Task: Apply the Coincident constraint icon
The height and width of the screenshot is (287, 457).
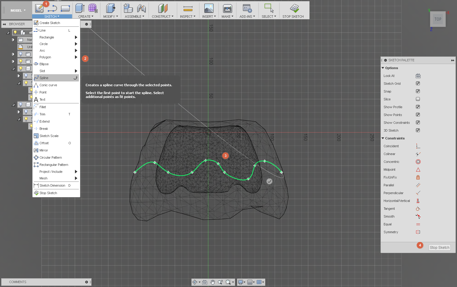Action: (x=418, y=146)
